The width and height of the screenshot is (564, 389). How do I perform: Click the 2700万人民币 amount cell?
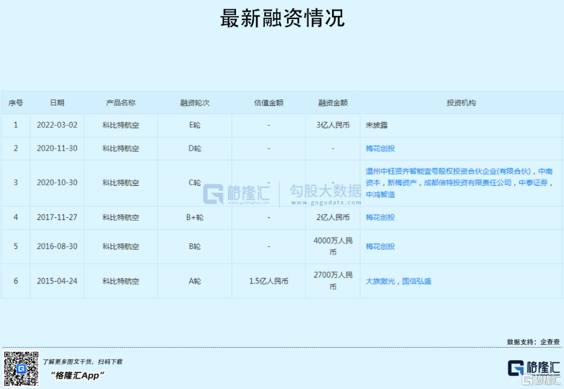pyautogui.click(x=333, y=281)
